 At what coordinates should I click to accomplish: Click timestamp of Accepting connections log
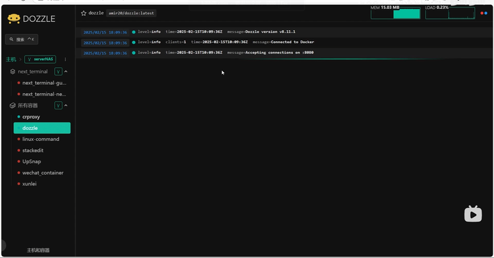click(x=105, y=53)
